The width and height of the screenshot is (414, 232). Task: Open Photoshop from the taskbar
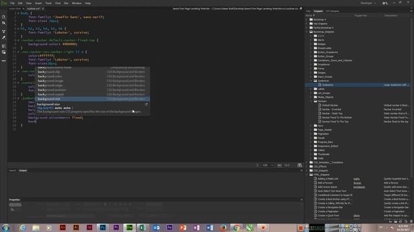click(103, 227)
